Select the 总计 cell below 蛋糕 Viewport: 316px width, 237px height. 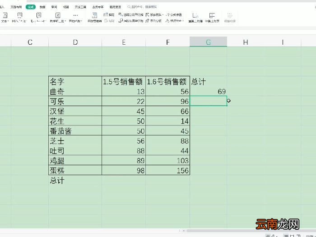click(x=75, y=180)
